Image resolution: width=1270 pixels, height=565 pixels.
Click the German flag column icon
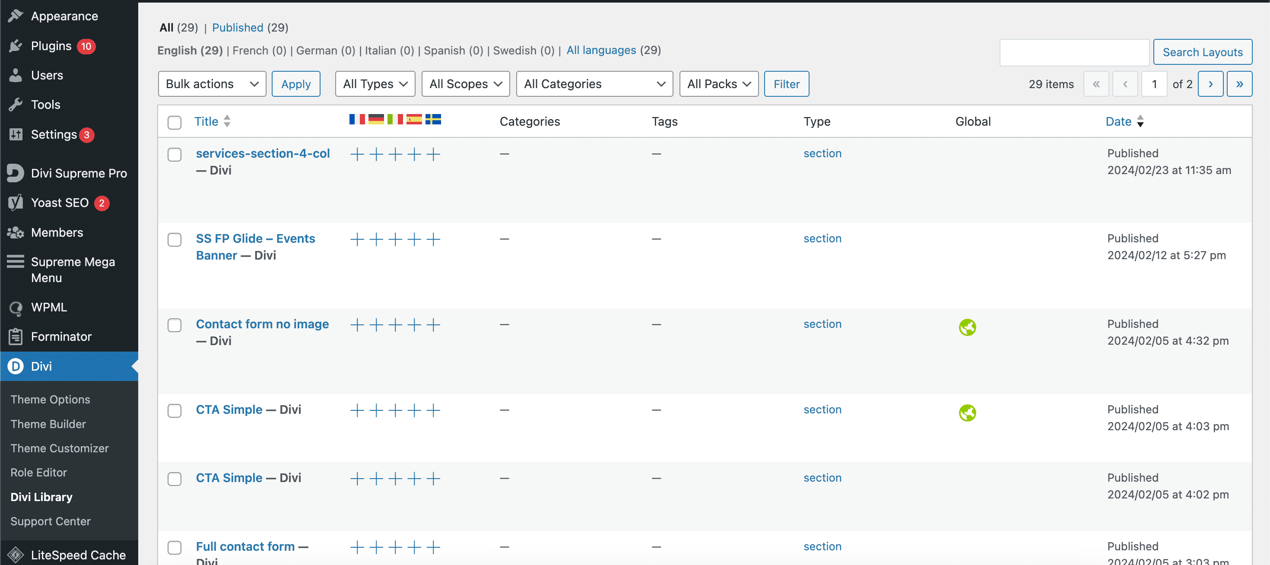[x=376, y=119]
